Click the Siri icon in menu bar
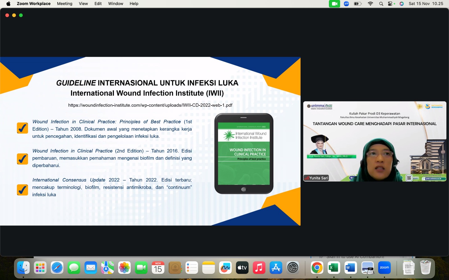This screenshot has width=449, height=280. click(402, 4)
